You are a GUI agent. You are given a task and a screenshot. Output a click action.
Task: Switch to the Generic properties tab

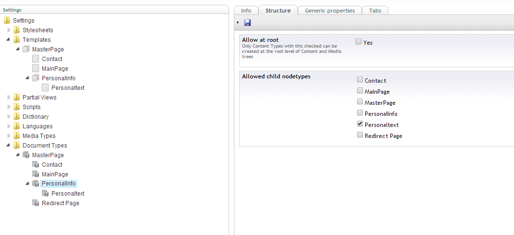pos(330,11)
